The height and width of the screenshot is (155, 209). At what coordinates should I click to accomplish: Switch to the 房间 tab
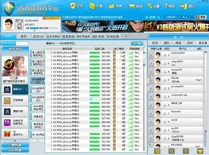tap(24, 36)
